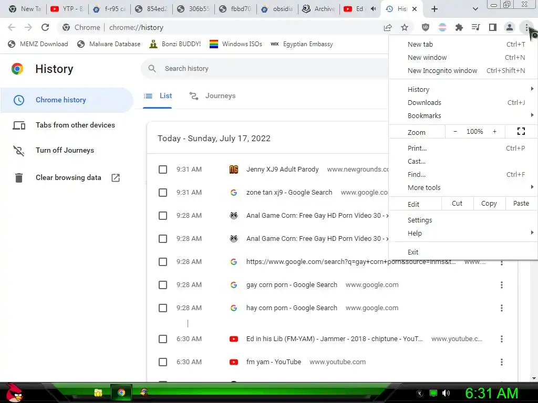Switch to the YTP browser tab
Image resolution: width=538 pixels, height=403 pixels.
67,9
